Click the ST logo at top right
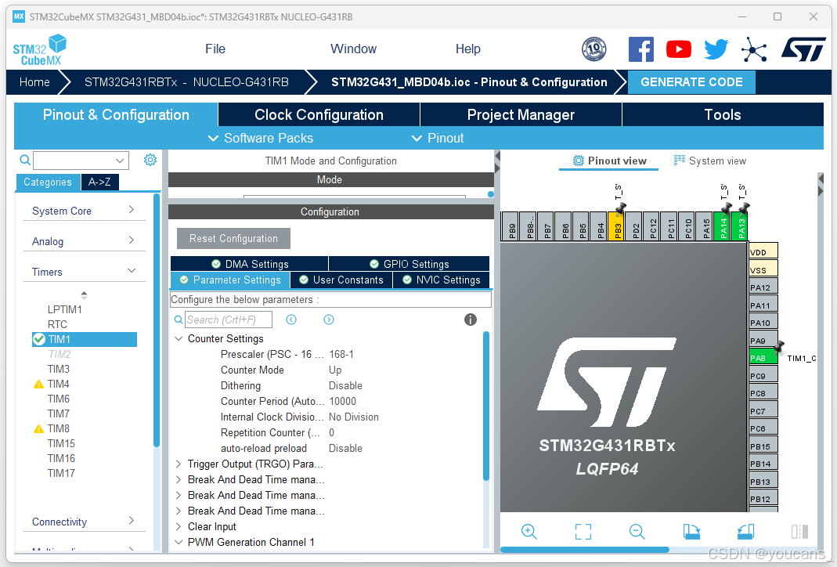The image size is (837, 567). click(x=803, y=49)
